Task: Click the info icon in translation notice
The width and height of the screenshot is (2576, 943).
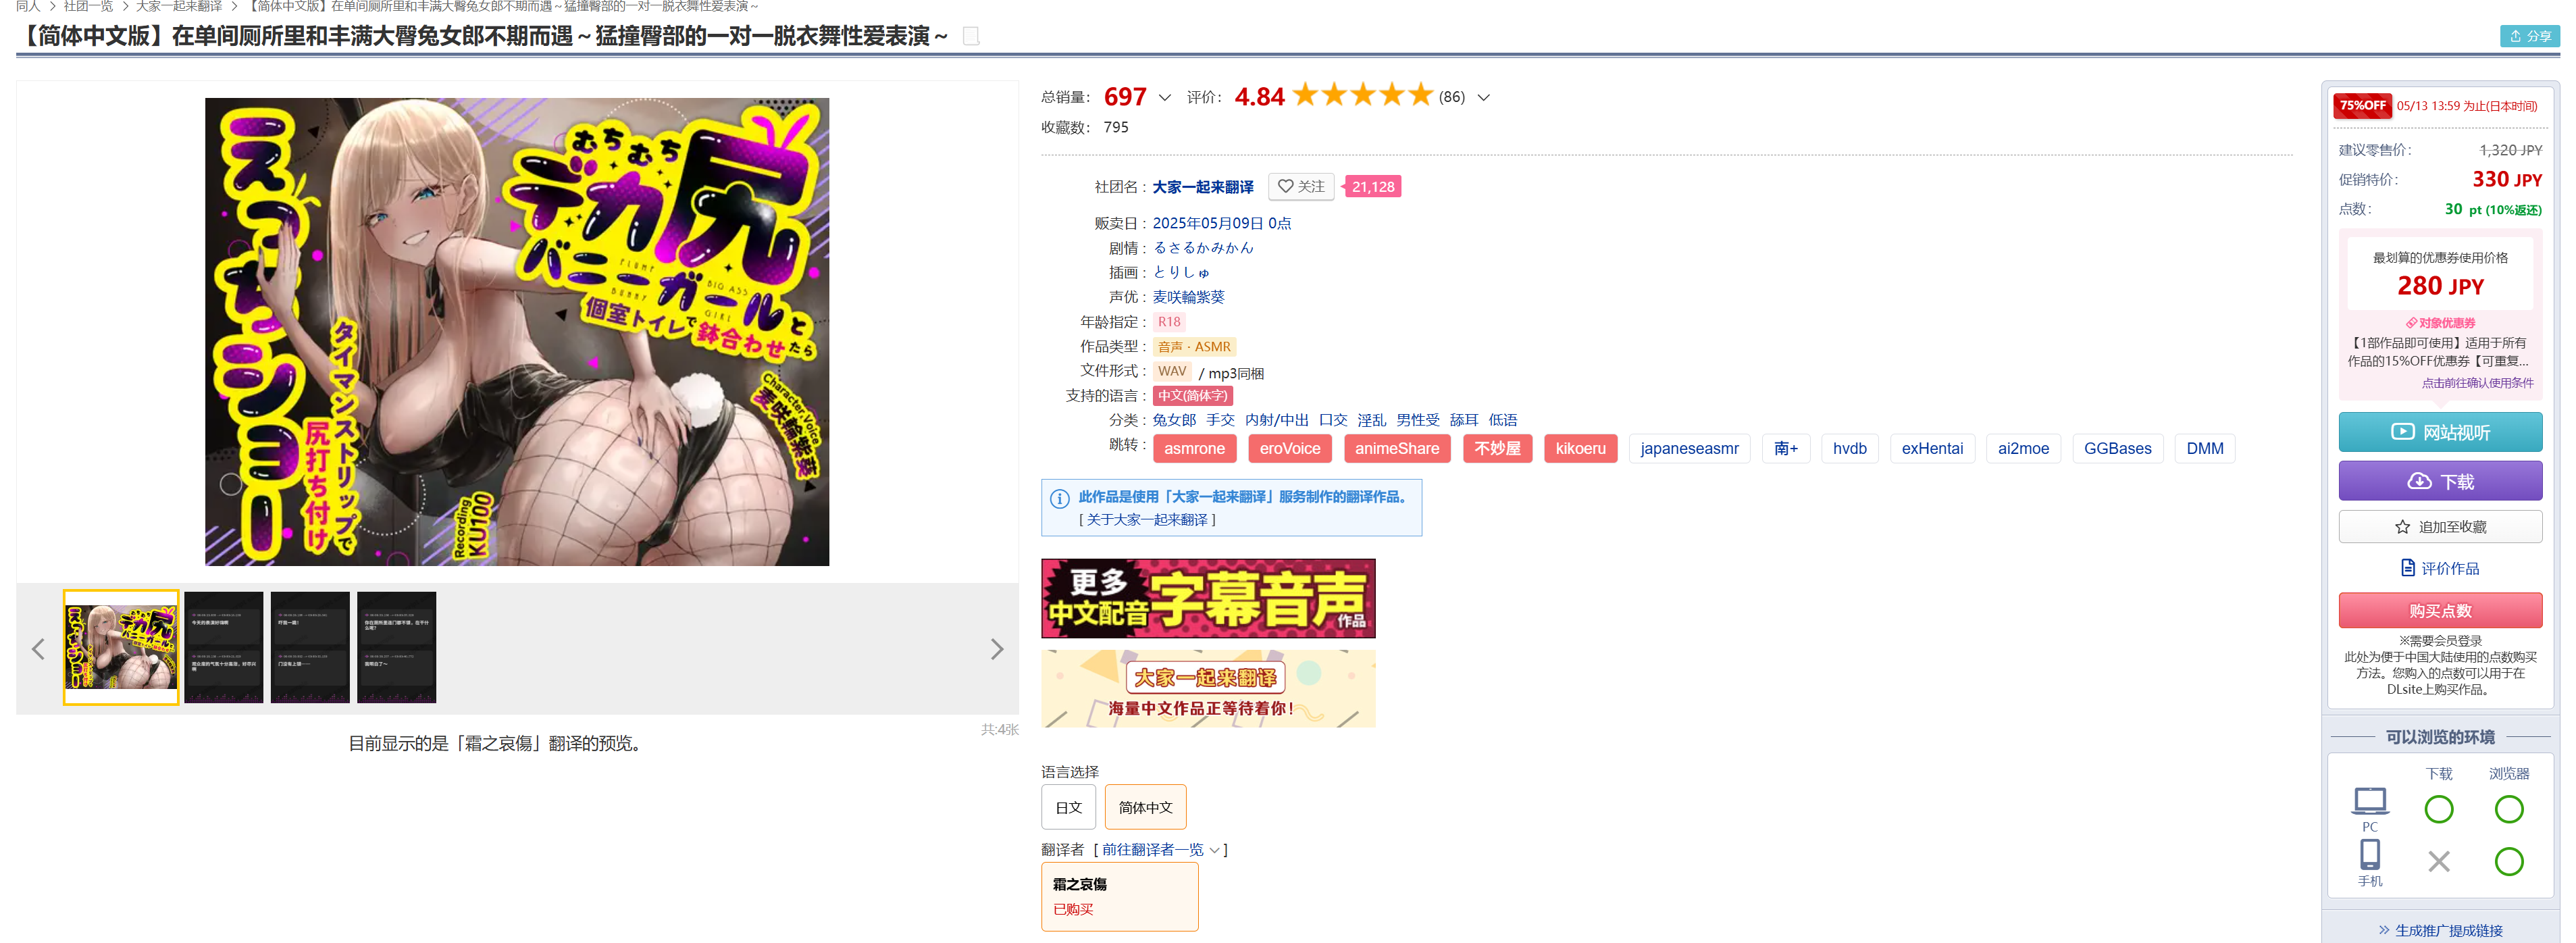Action: coord(1059,498)
